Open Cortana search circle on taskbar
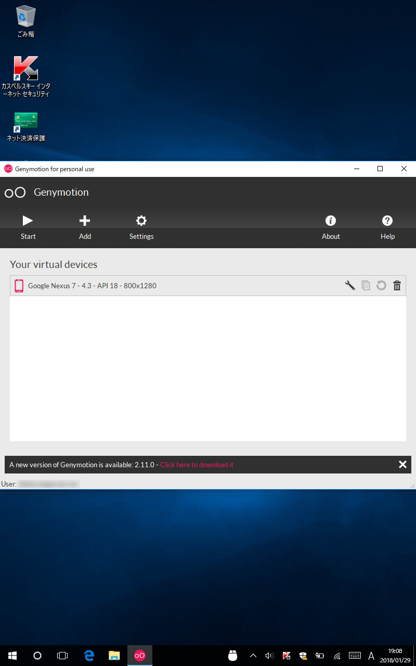 point(37,656)
